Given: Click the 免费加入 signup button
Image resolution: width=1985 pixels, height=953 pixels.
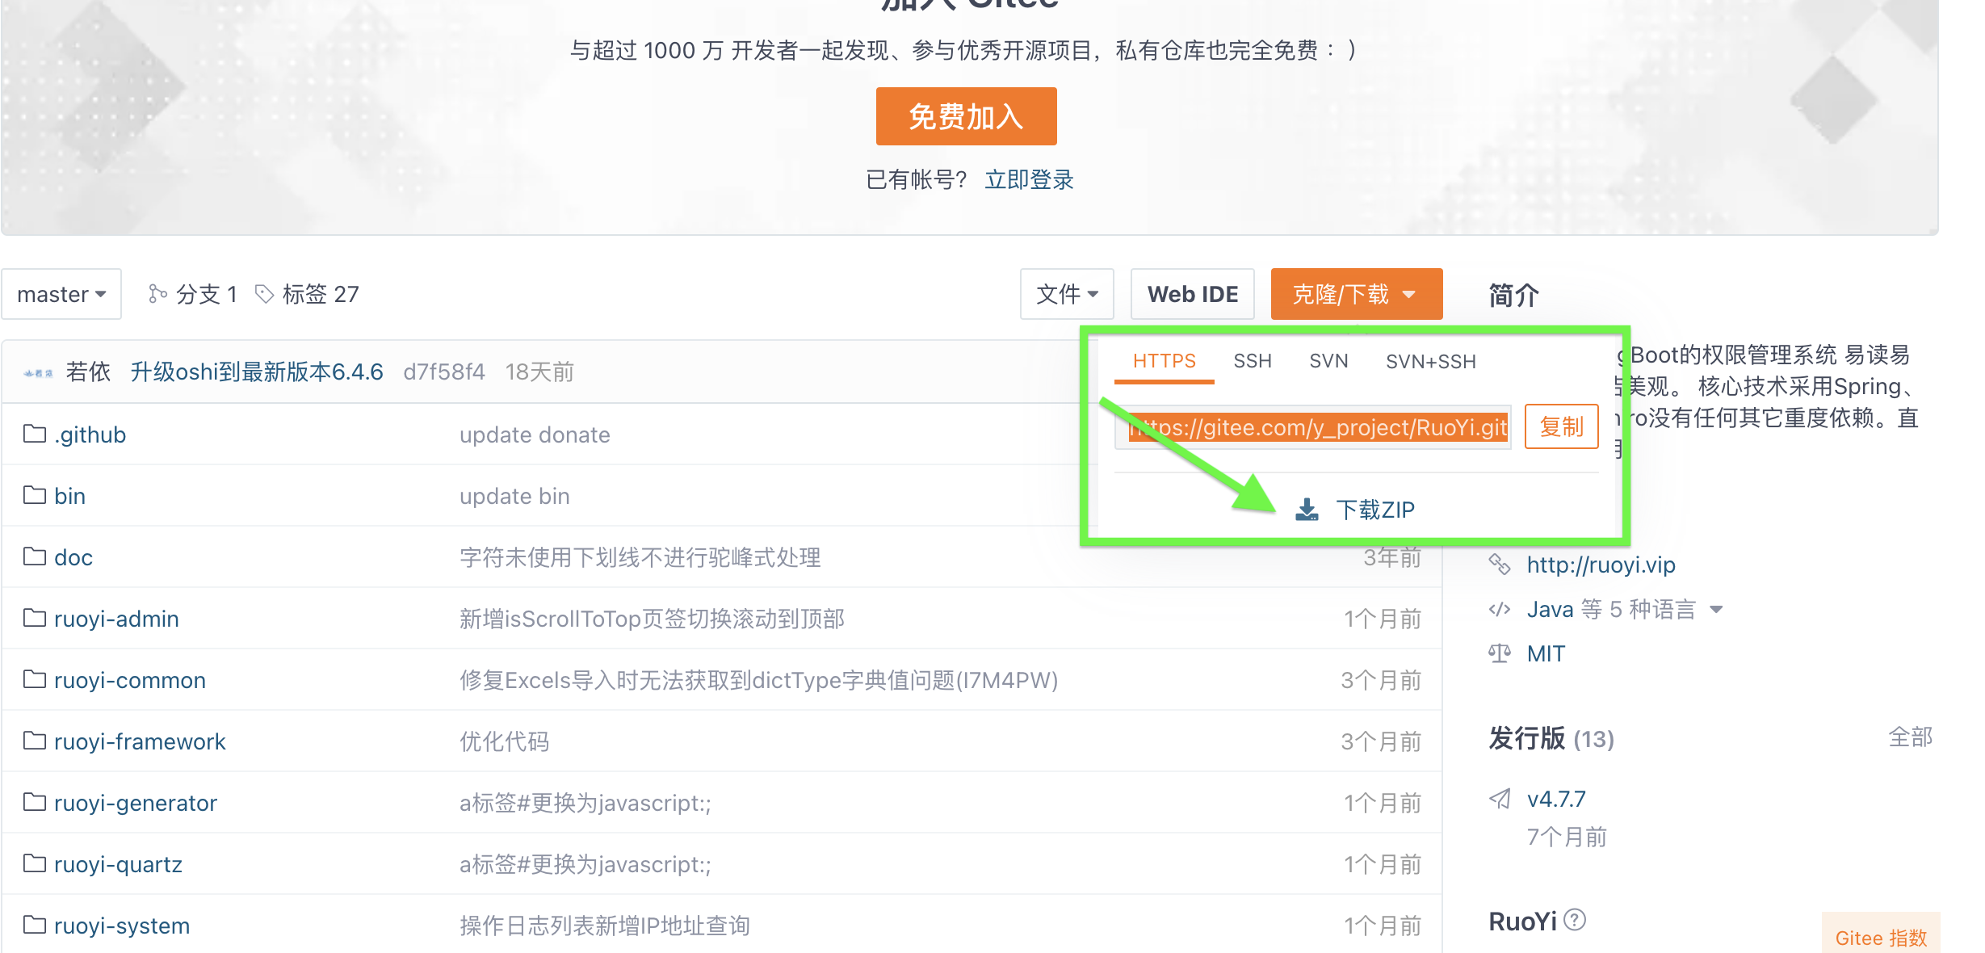Looking at the screenshot, I should pos(966,116).
